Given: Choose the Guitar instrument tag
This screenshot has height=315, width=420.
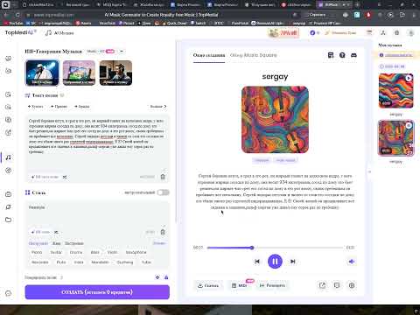Looking at the screenshot, I should tap(56, 252).
